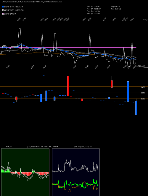Click the 'Pre V: 0 M' volume text
Viewport: 148px width, 196px height.
tap(116, 9)
